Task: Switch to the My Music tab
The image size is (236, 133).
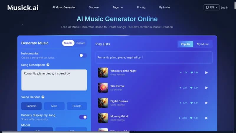Action: coord(203,44)
